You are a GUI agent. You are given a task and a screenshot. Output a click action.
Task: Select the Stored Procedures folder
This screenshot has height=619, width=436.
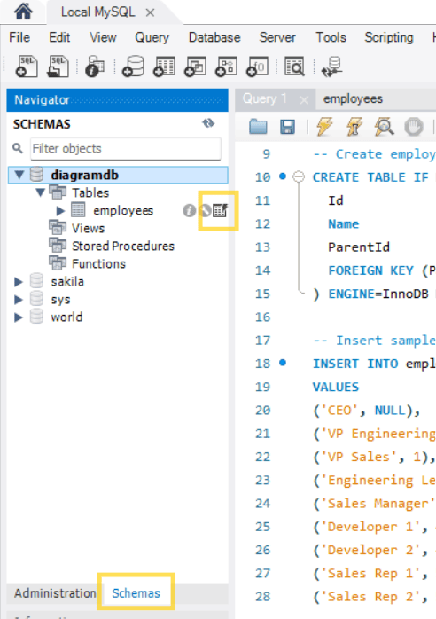coord(122,246)
